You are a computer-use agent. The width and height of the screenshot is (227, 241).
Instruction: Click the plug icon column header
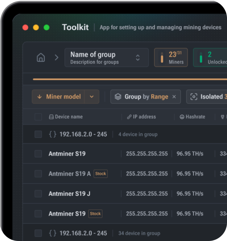(222, 117)
